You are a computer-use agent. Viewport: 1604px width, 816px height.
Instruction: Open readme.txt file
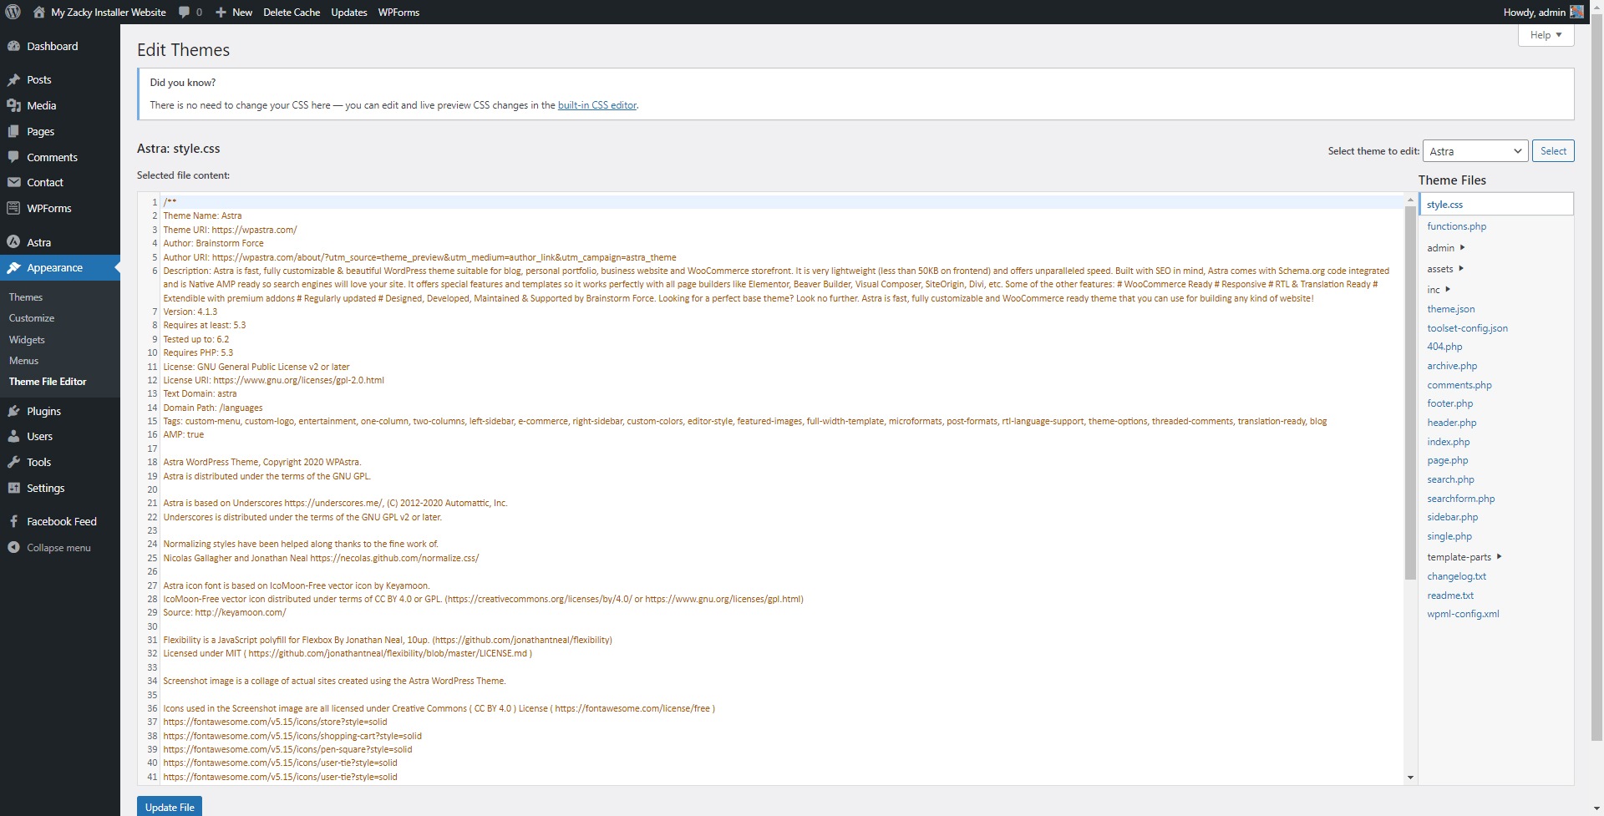coord(1450,596)
